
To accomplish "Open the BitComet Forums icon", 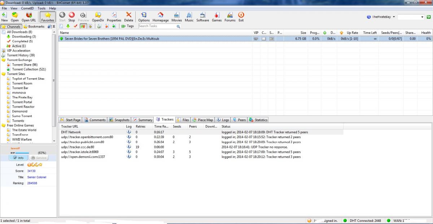I will coord(230,16).
